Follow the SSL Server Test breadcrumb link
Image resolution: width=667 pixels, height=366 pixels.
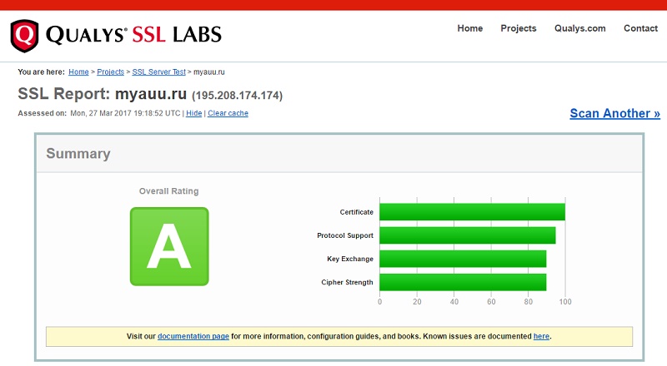coord(158,72)
